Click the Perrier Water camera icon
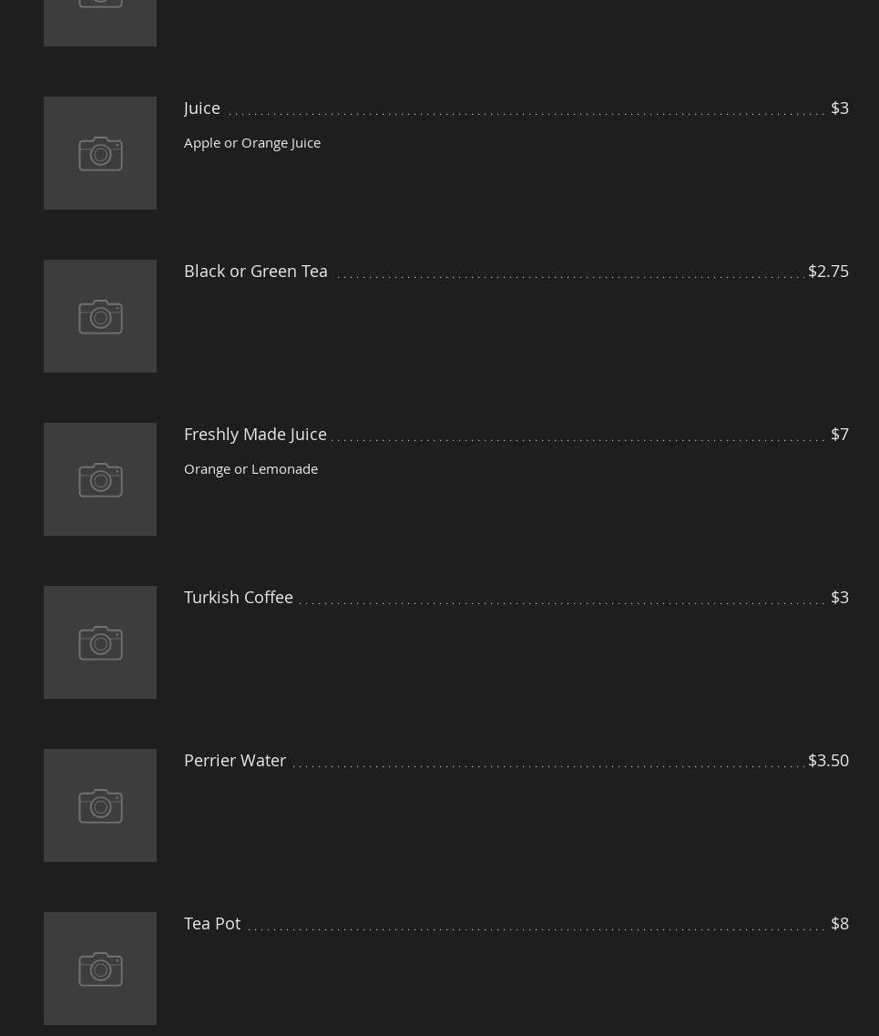 click(x=100, y=805)
